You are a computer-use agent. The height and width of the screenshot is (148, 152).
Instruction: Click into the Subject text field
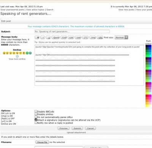[x=72, y=32]
